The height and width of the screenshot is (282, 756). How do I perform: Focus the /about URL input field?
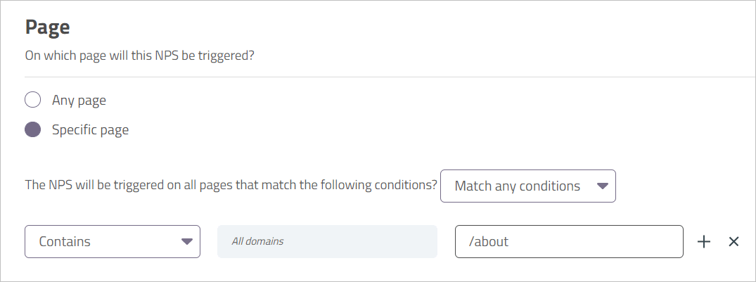[568, 242]
